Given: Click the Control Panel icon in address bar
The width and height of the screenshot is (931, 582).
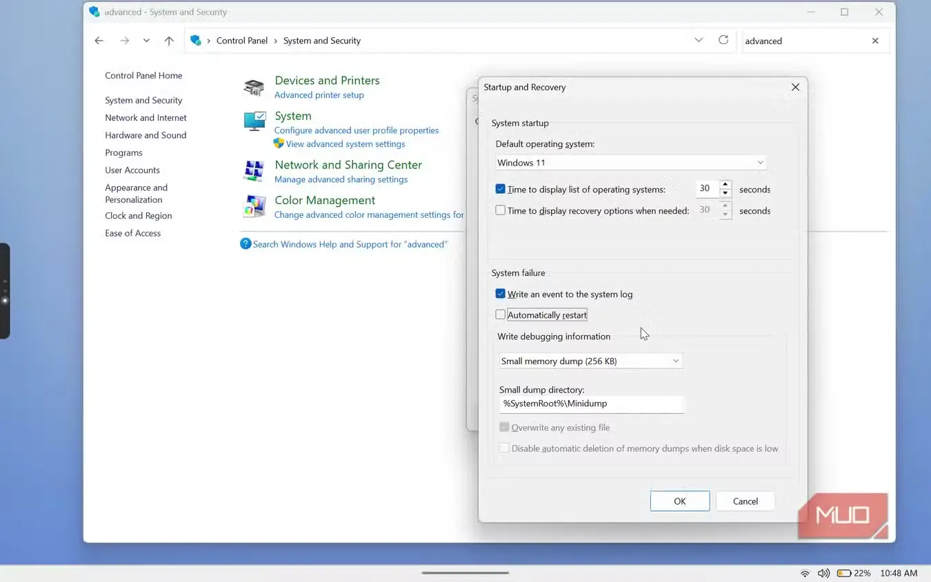Looking at the screenshot, I should tap(196, 41).
